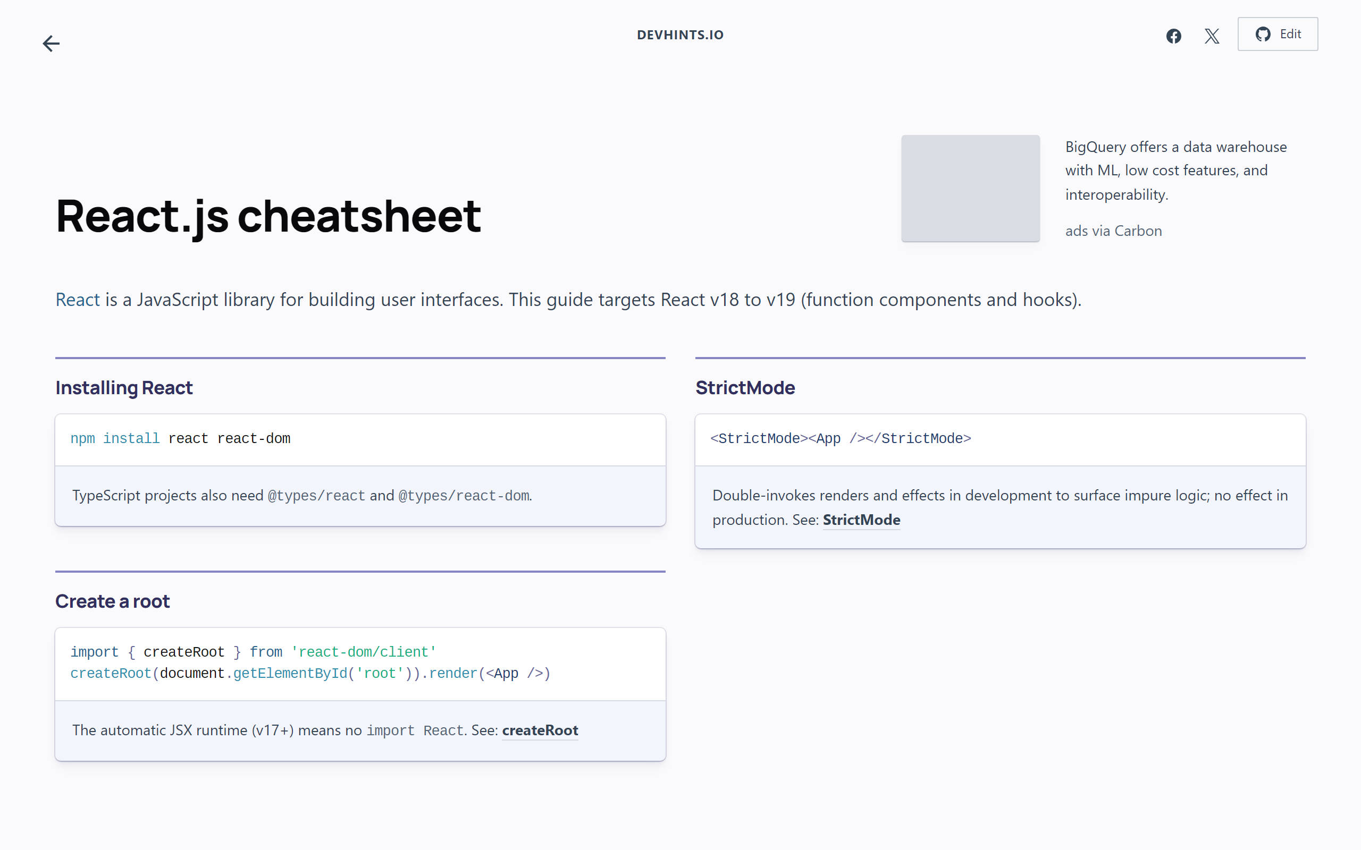The image size is (1361, 850).
Task: Click the 'import React' inline code
Action: (415, 731)
